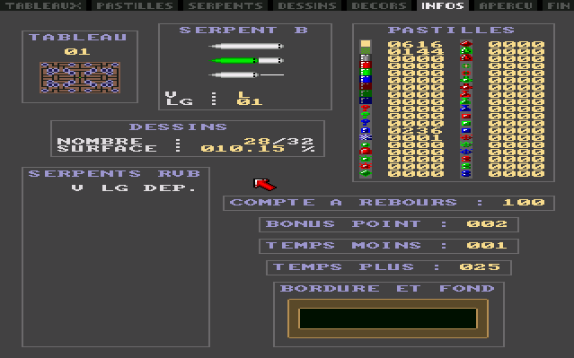Click the BONUS POINT value 002
This screenshot has width=574, height=358.
coord(487,223)
